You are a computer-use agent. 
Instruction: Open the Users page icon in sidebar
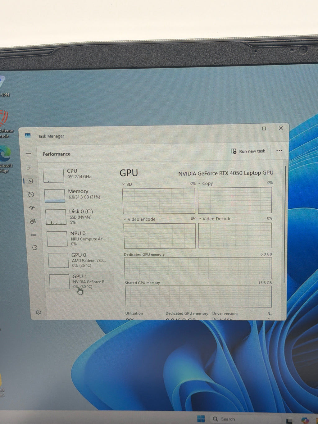click(33, 221)
